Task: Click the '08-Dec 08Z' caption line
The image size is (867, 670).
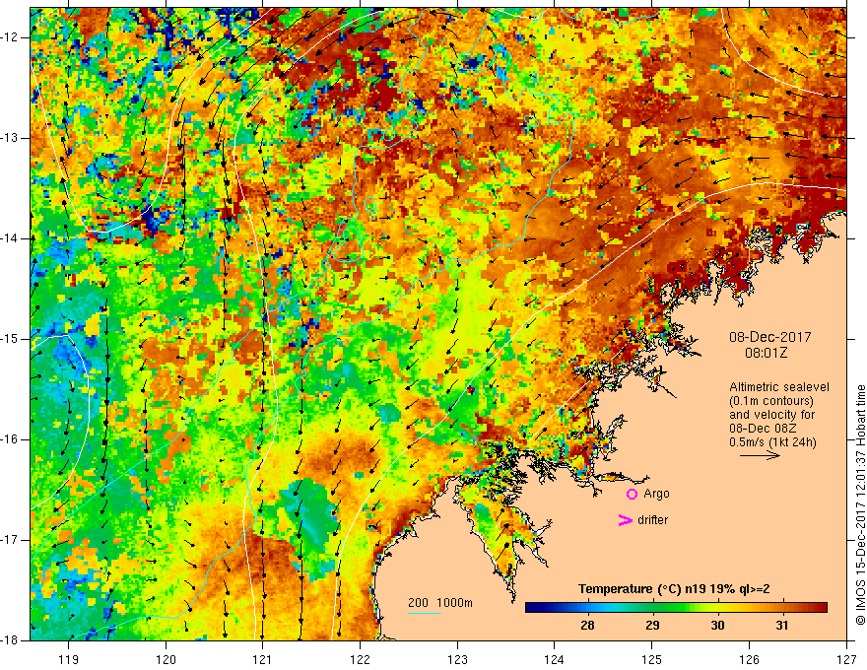Action: pos(763,429)
